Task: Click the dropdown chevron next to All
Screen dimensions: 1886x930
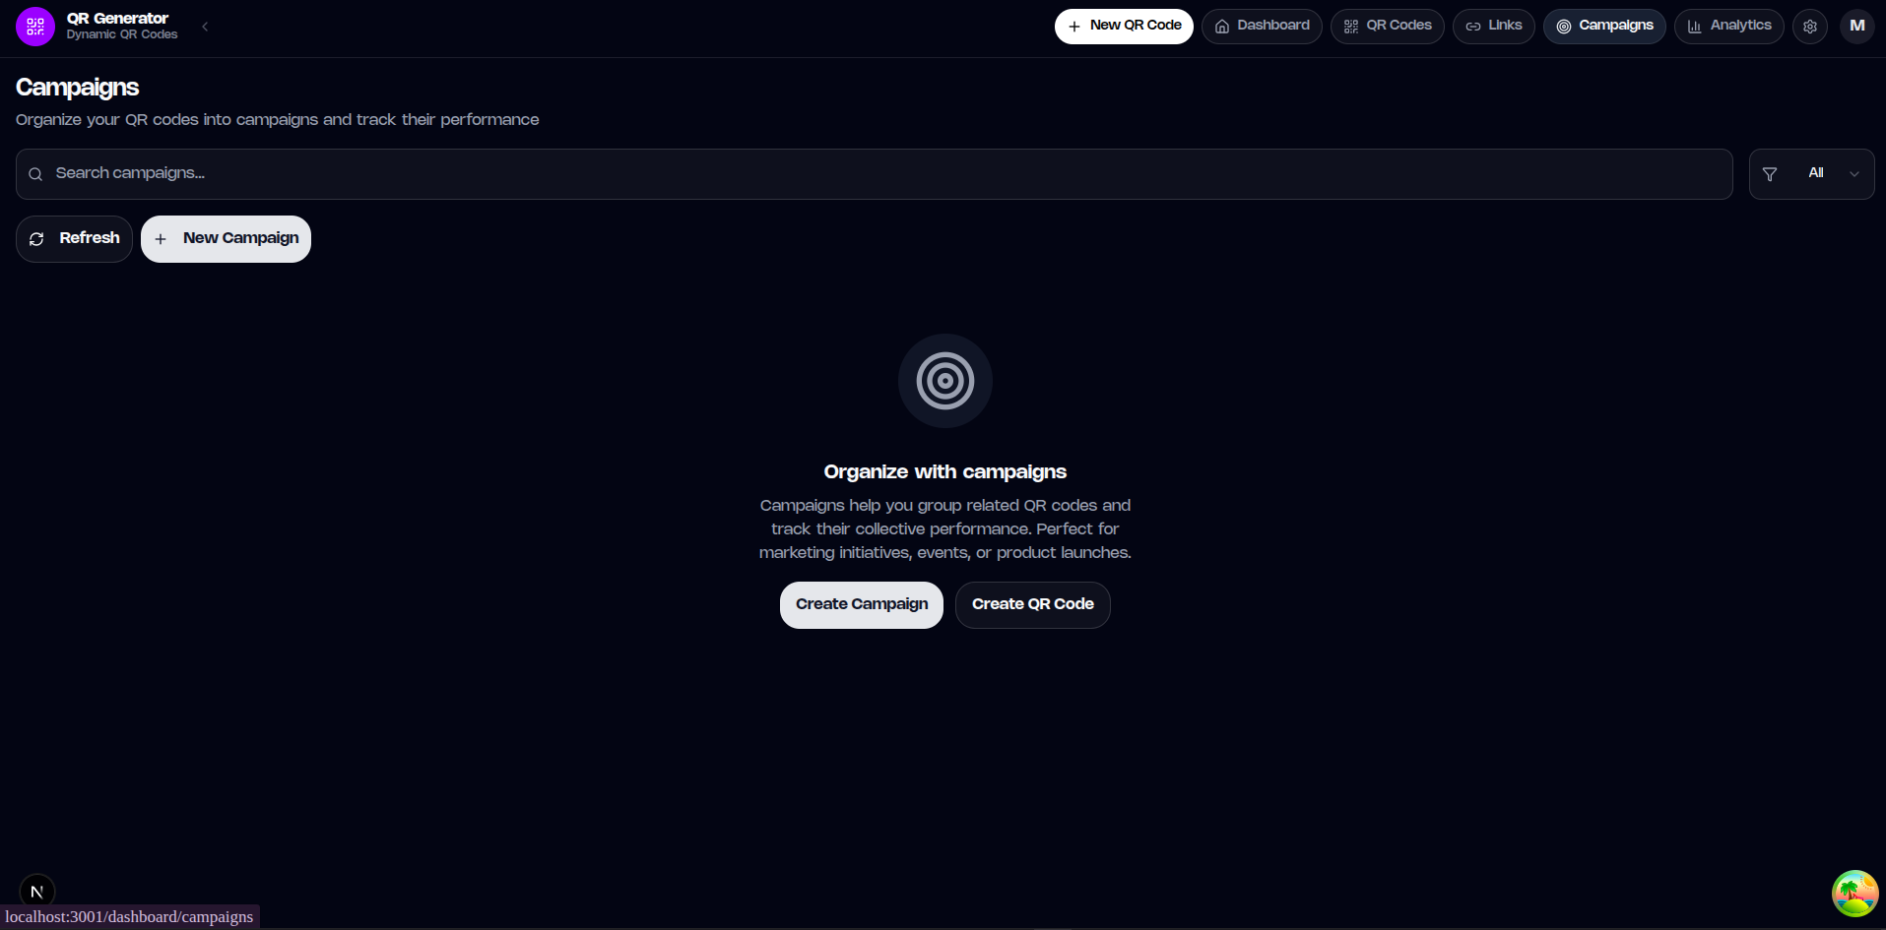Action: (x=1854, y=174)
